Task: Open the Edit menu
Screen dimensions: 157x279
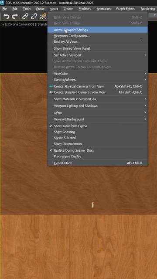Action: point(15,9)
